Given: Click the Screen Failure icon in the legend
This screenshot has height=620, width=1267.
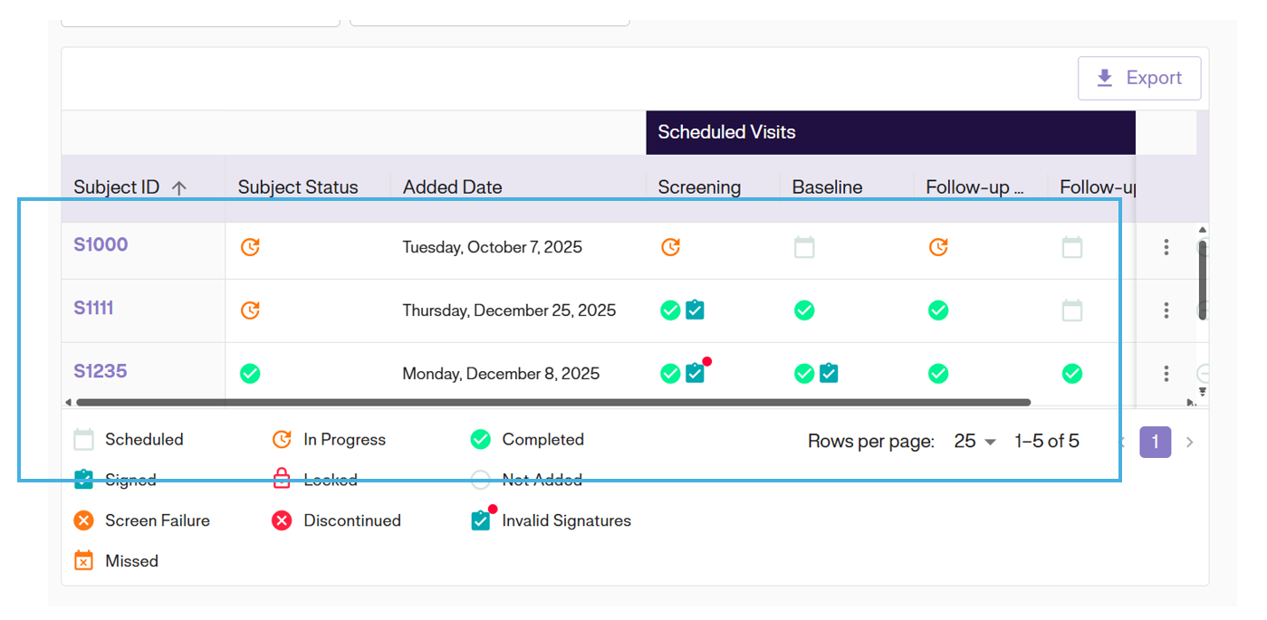Looking at the screenshot, I should (82, 520).
